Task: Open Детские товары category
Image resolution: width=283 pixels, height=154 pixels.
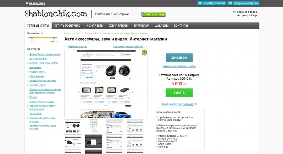Action: coord(38,59)
